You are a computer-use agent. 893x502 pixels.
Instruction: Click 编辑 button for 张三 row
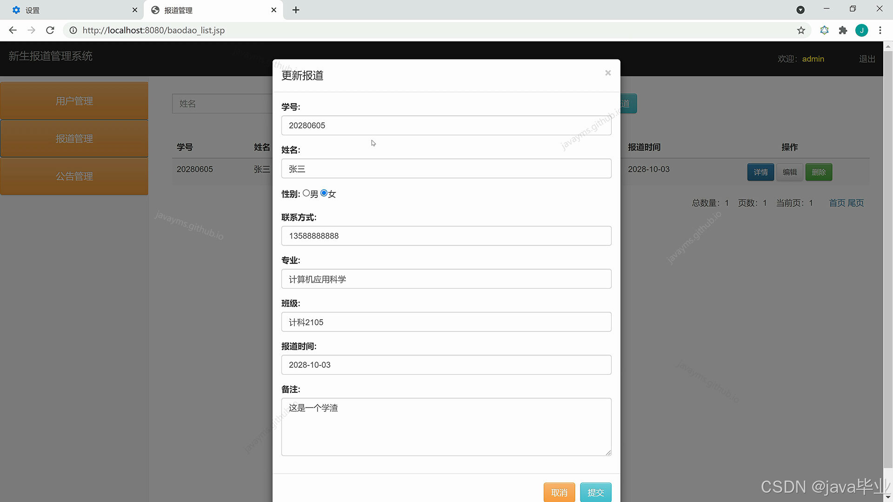point(789,172)
